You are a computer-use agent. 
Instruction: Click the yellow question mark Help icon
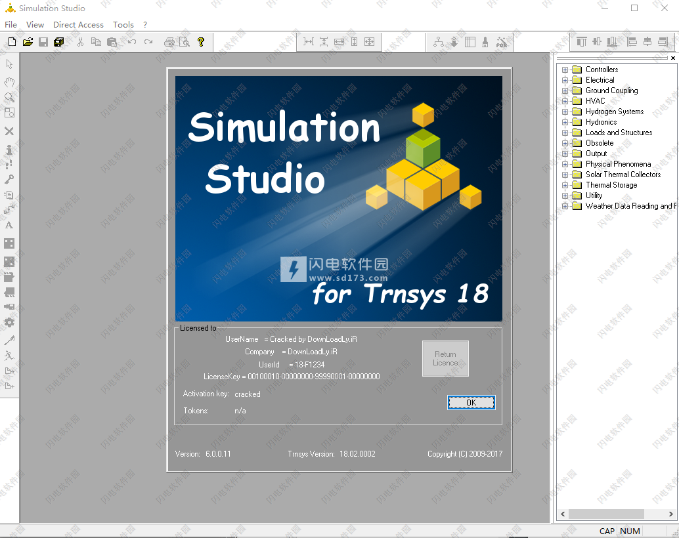[x=200, y=42]
